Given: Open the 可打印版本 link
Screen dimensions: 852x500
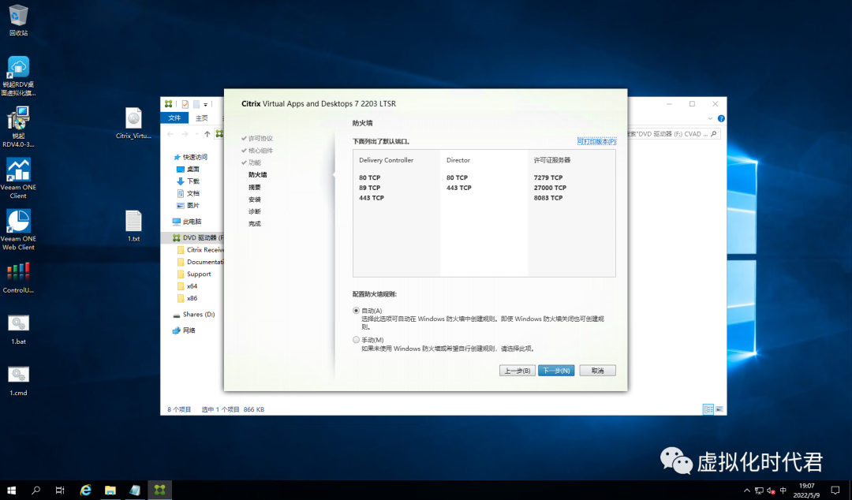Looking at the screenshot, I should coord(596,141).
